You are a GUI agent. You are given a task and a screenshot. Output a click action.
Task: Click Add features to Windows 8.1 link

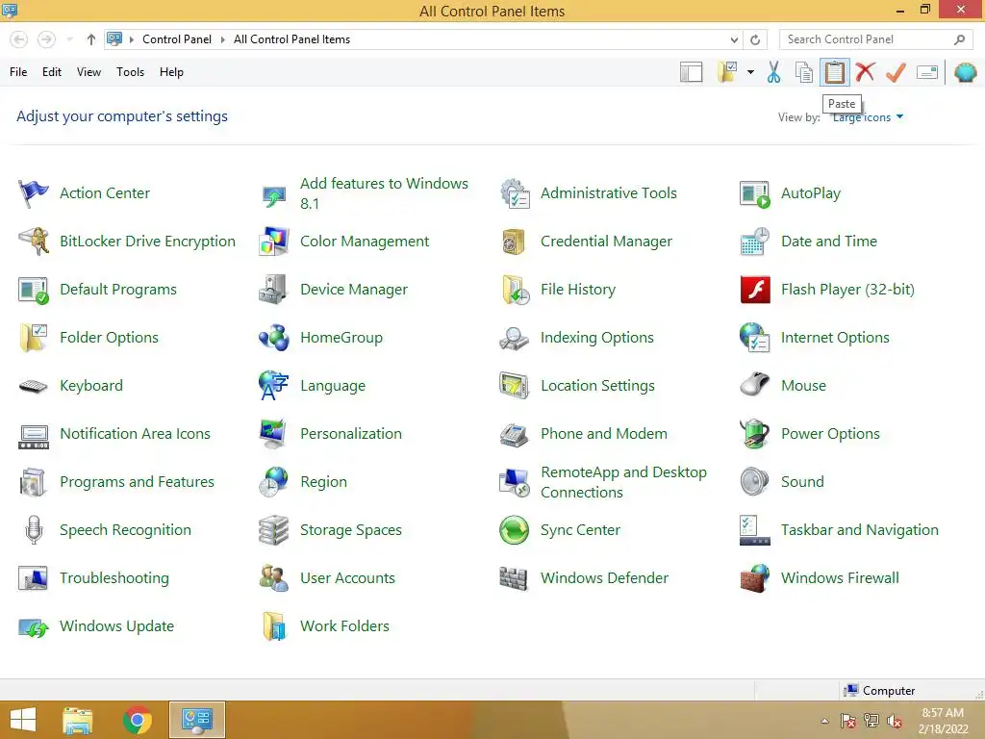pos(384,193)
